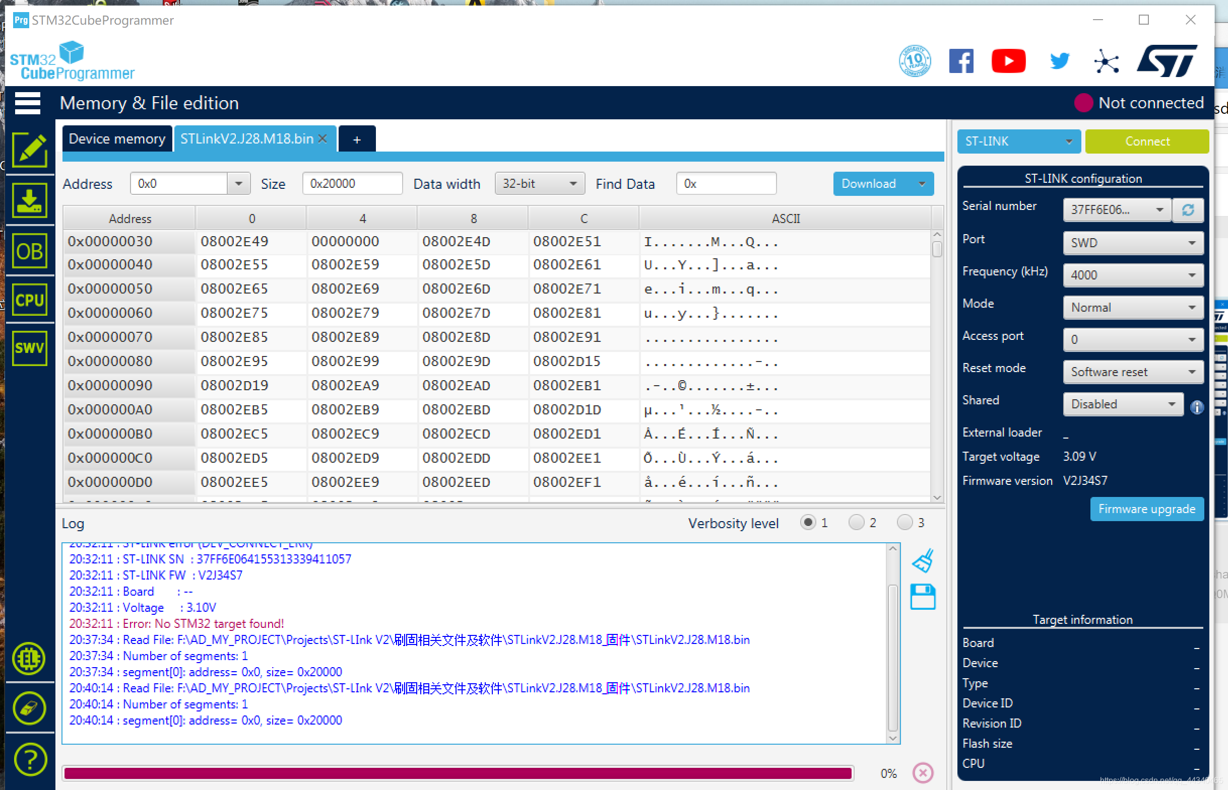Set verbosity level to 2
1228x790 pixels.
[856, 522]
